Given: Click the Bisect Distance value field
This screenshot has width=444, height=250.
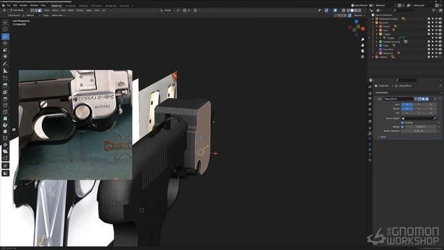Looking at the screenshot, I should (x=419, y=131).
